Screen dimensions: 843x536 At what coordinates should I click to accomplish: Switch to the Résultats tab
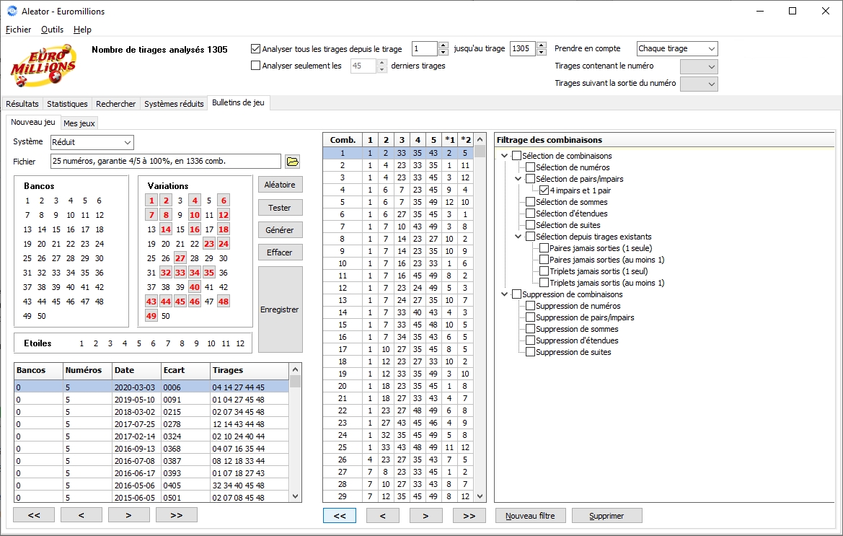22,104
